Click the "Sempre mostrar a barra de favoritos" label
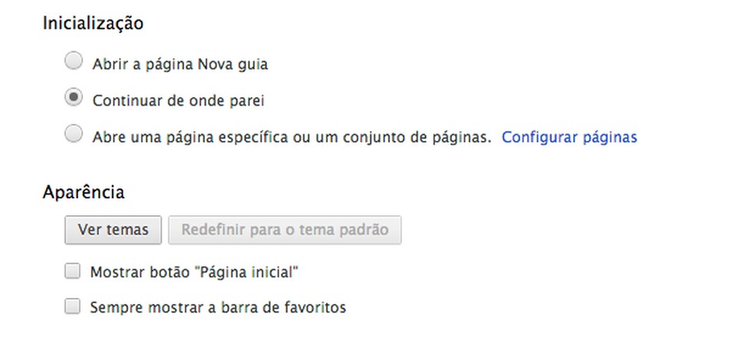This screenshot has width=755, height=337. (x=218, y=308)
